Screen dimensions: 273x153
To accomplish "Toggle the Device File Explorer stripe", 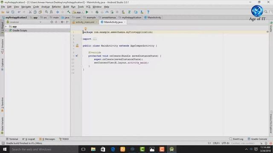I will click(x=271, y=122).
